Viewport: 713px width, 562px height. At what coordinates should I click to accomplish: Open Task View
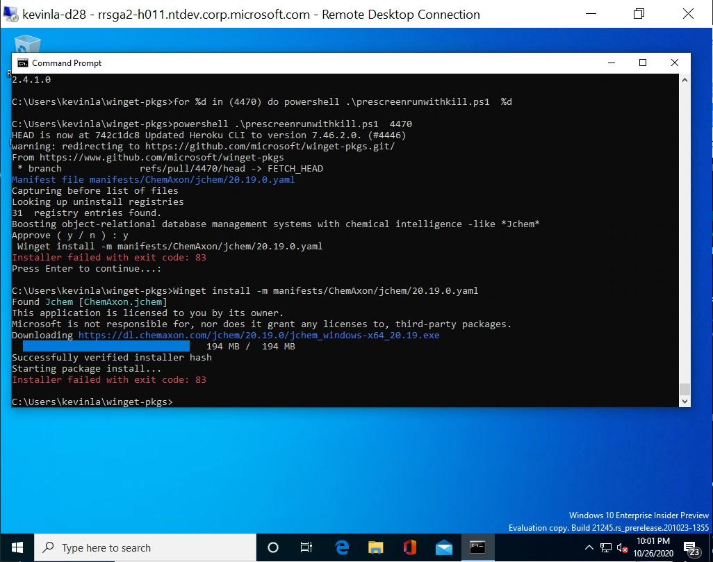coord(306,547)
